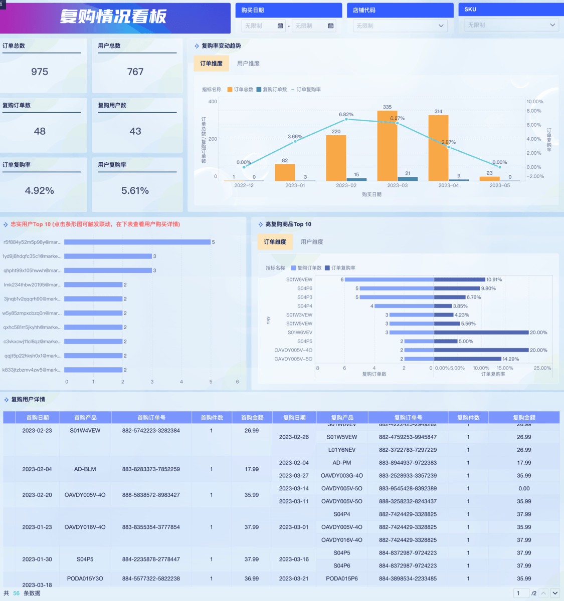
Task: Click the page number input field
Action: [521, 593]
